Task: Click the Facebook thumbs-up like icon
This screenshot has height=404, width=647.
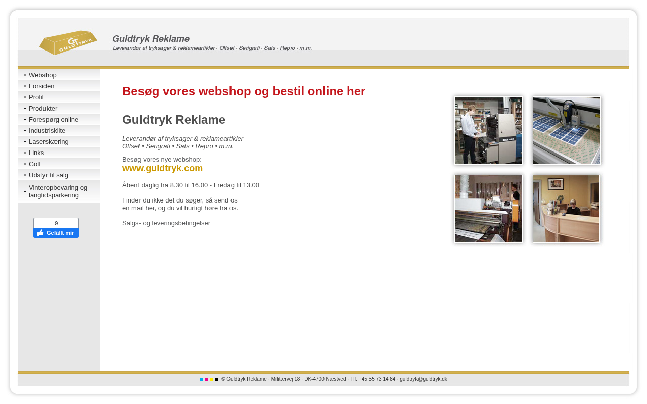Action: click(x=40, y=233)
